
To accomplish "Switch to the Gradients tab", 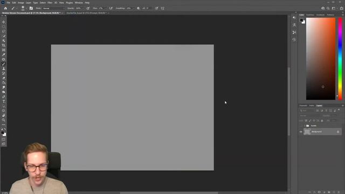I will (x=320, y=15).
